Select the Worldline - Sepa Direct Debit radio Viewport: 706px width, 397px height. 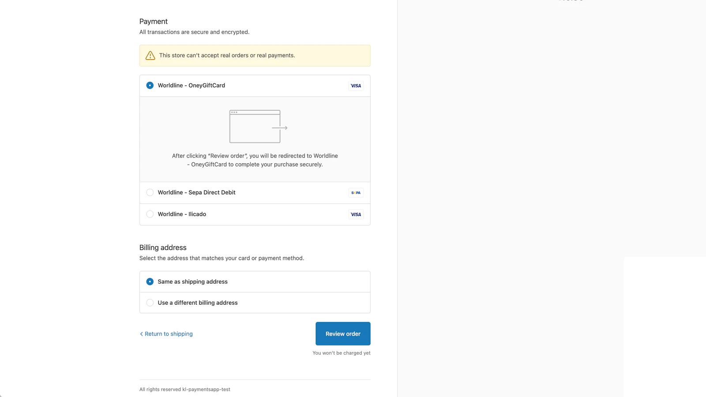point(150,192)
